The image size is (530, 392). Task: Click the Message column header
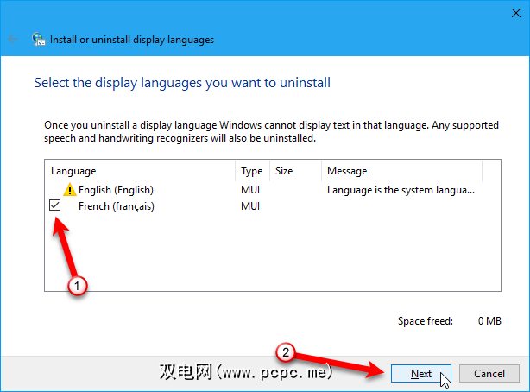(x=401, y=171)
